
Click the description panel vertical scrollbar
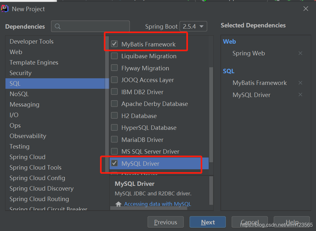point(211,191)
